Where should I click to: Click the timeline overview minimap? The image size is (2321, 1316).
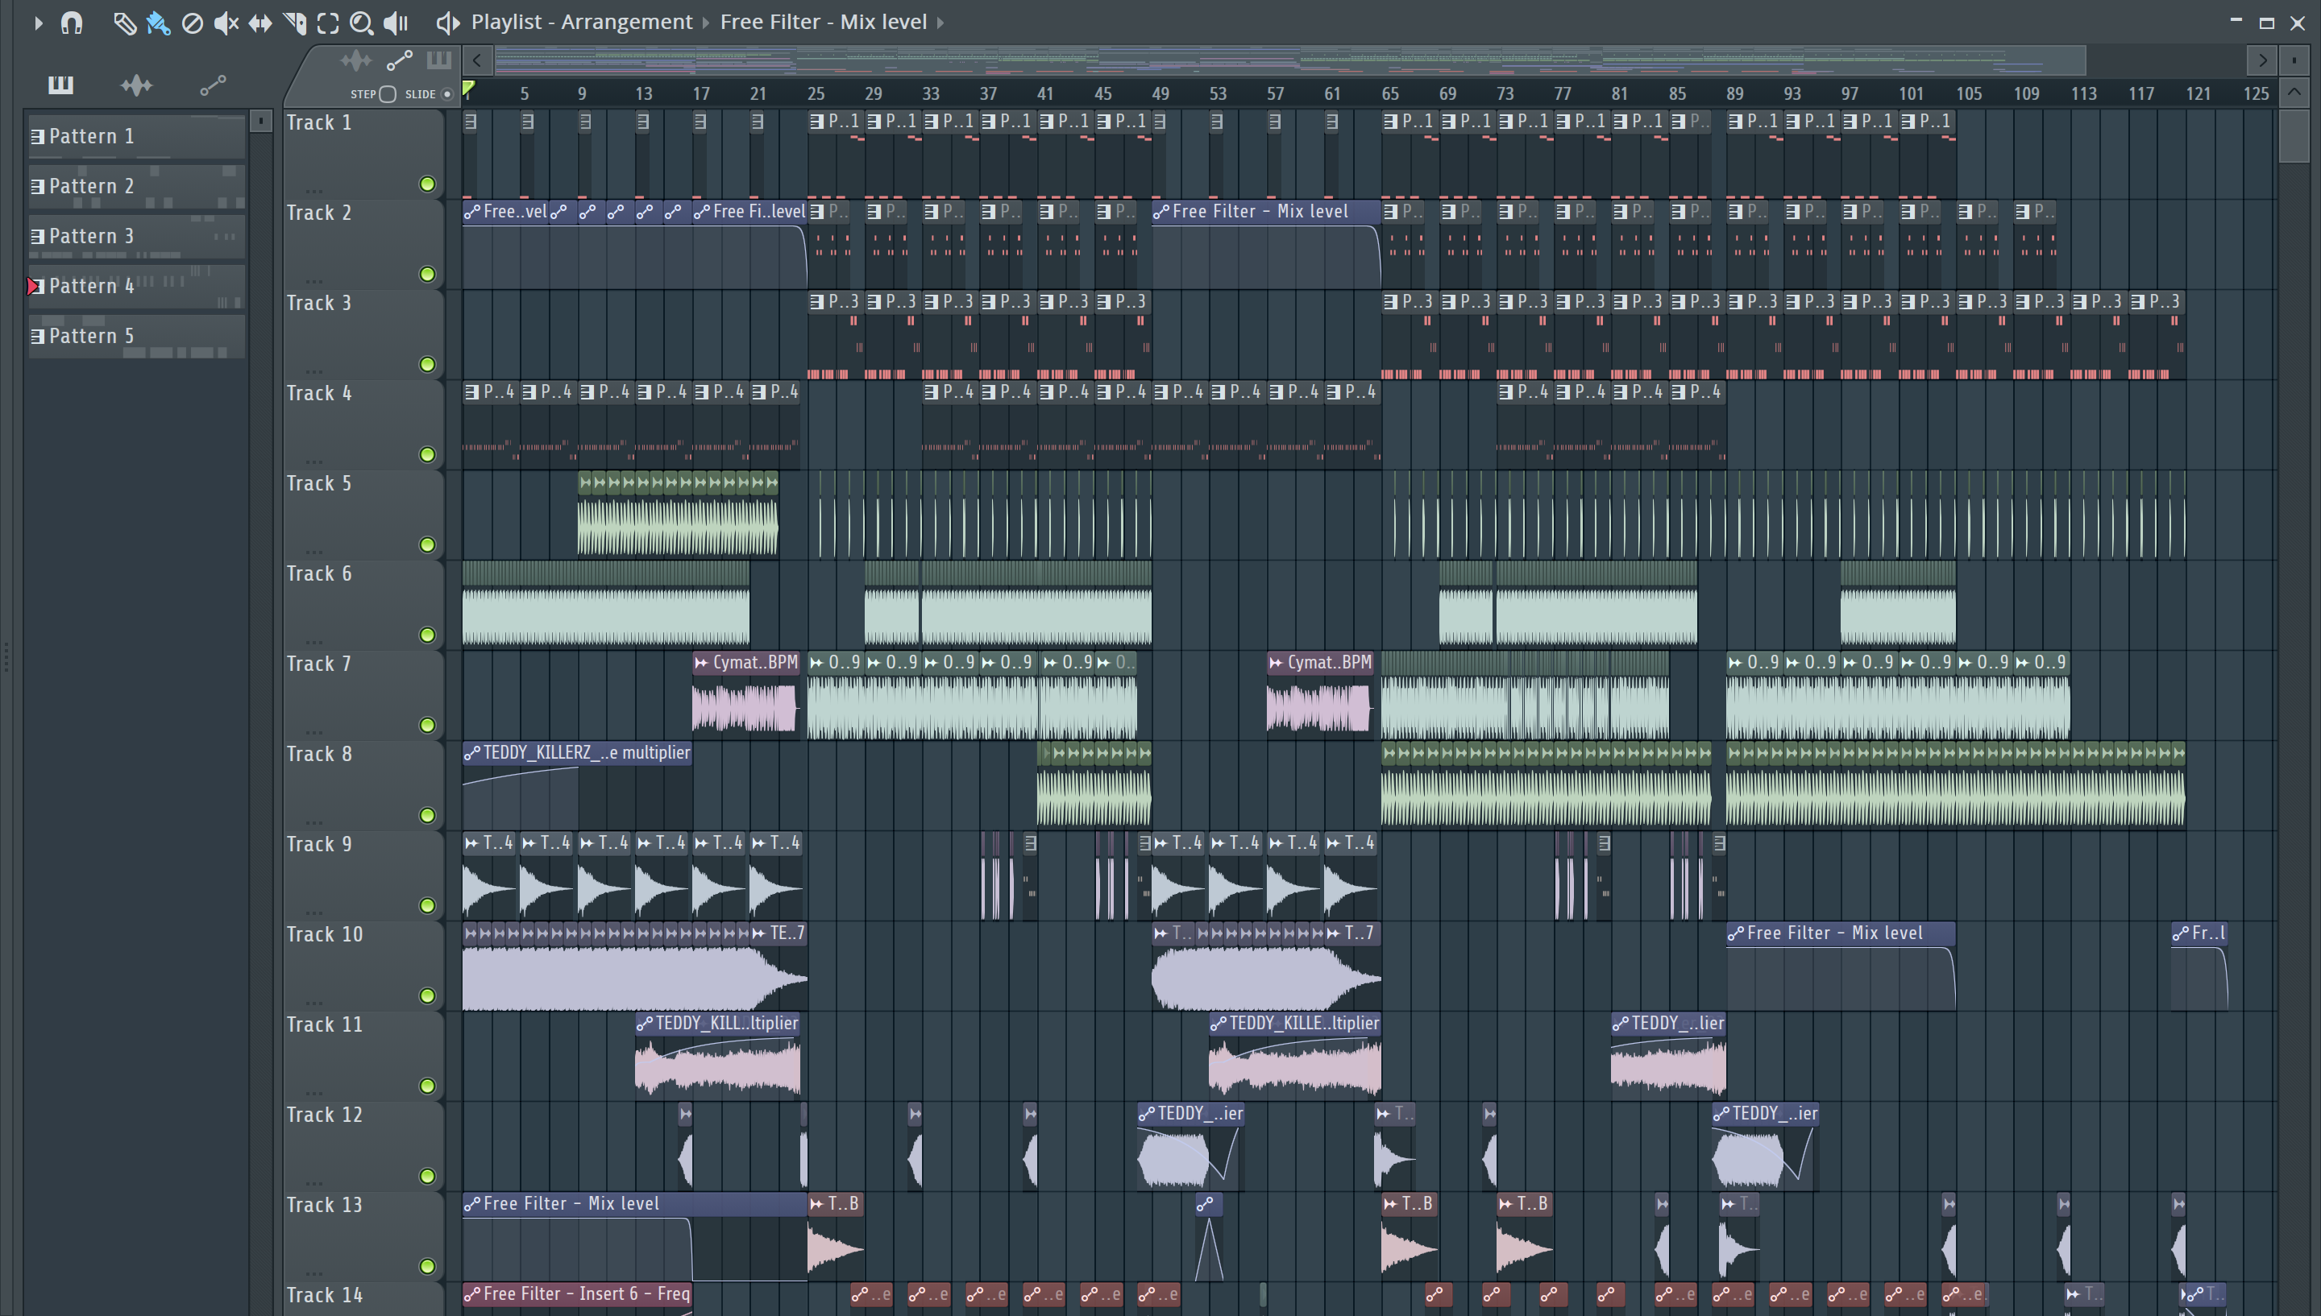click(x=1289, y=60)
